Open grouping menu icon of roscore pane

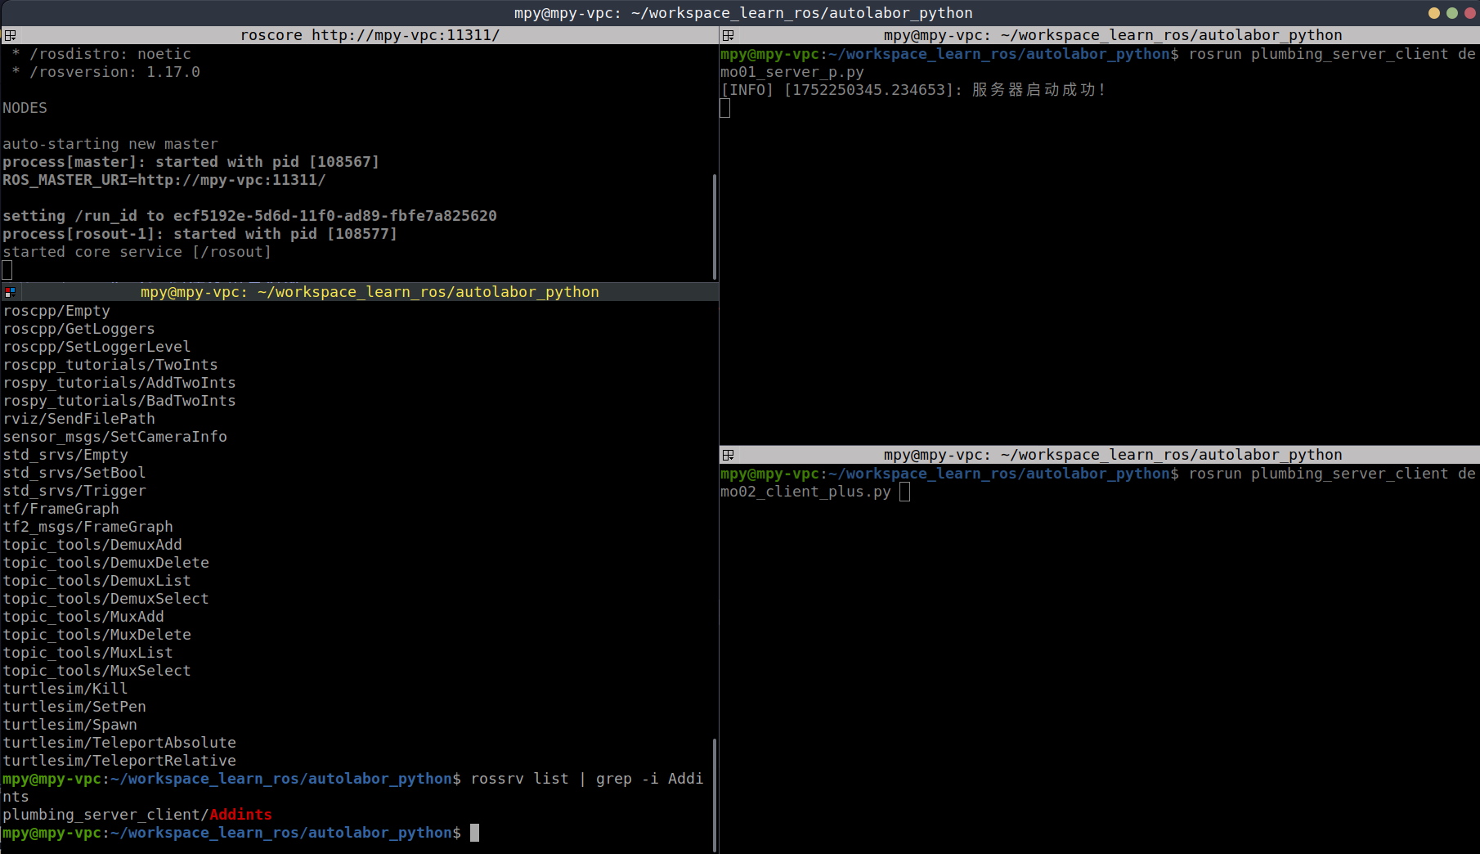coord(10,35)
